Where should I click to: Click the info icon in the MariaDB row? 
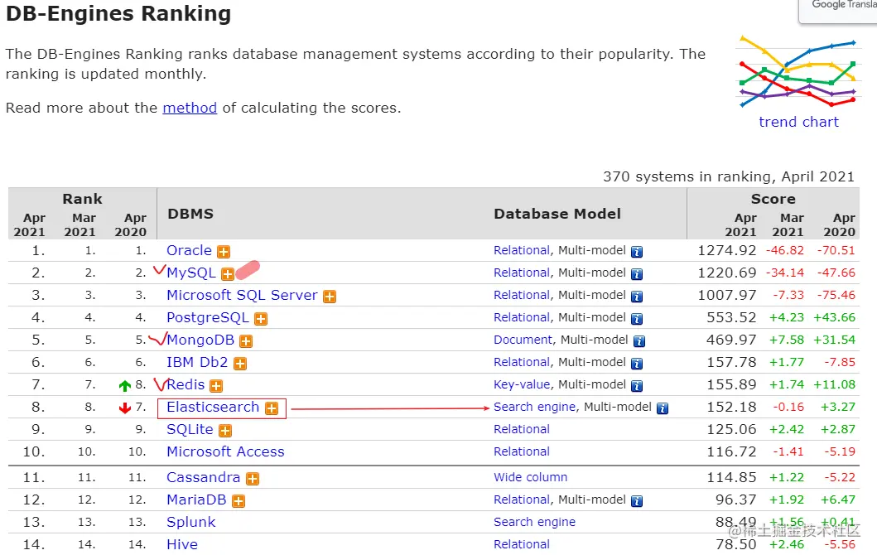click(637, 501)
